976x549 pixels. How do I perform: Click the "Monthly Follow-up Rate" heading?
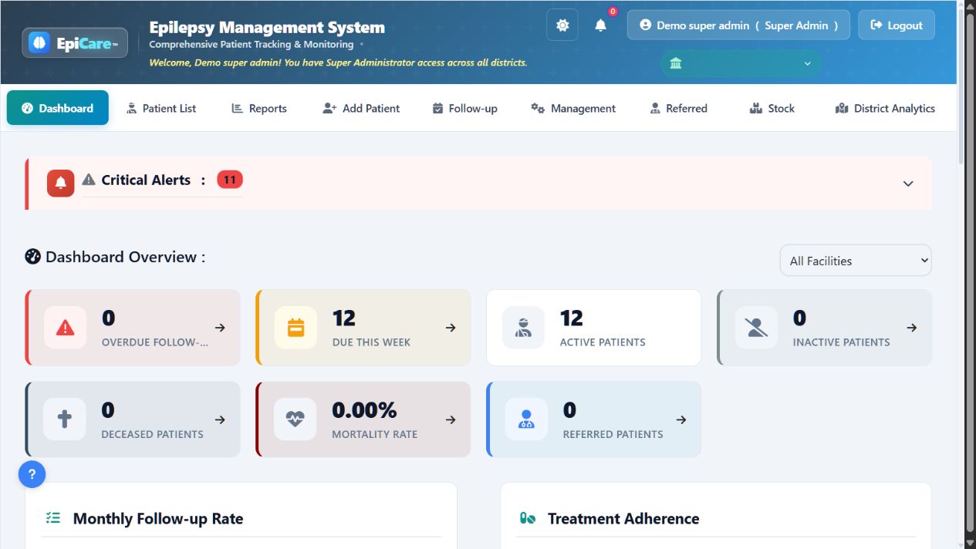pyautogui.click(x=158, y=519)
